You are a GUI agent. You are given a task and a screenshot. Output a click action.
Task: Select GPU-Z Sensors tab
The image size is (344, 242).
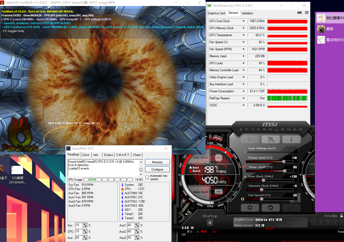(x=233, y=13)
